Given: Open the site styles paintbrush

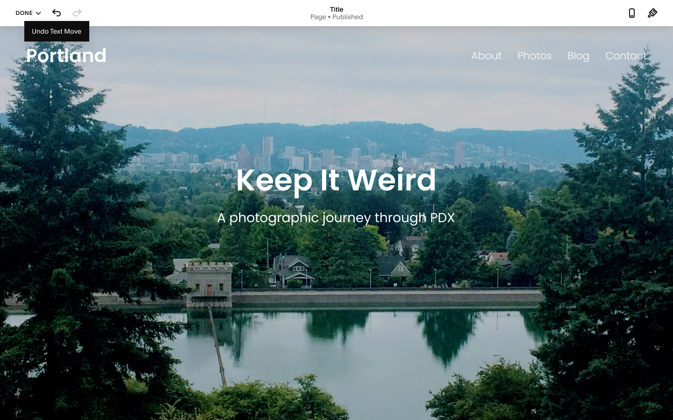Looking at the screenshot, I should pos(652,13).
